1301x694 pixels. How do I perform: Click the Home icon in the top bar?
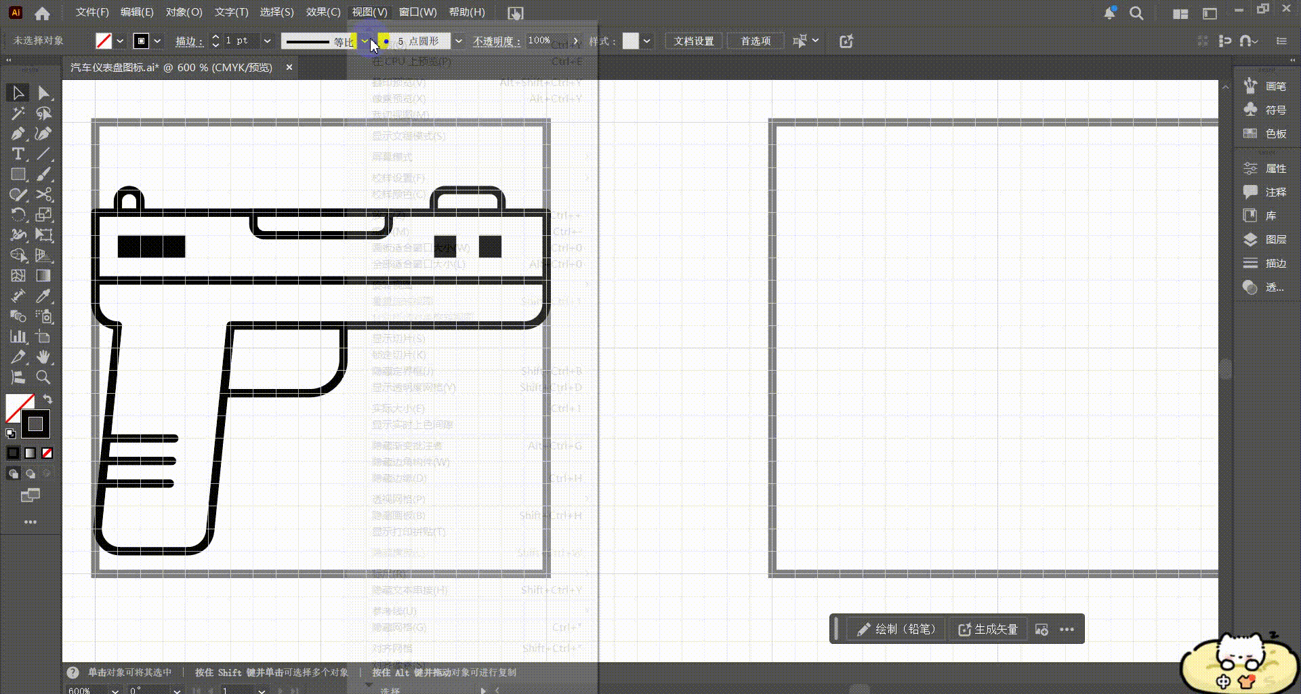(x=42, y=13)
